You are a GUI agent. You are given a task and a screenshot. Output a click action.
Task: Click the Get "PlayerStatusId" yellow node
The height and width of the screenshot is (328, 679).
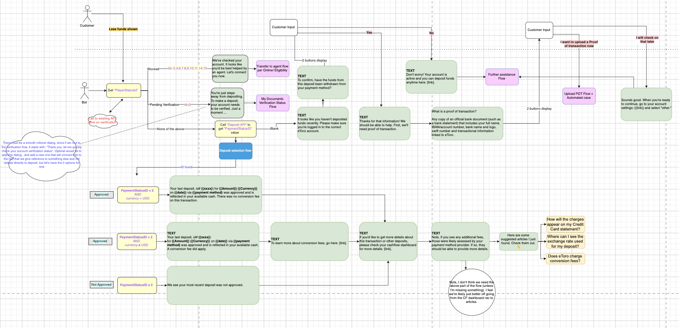[x=124, y=91]
